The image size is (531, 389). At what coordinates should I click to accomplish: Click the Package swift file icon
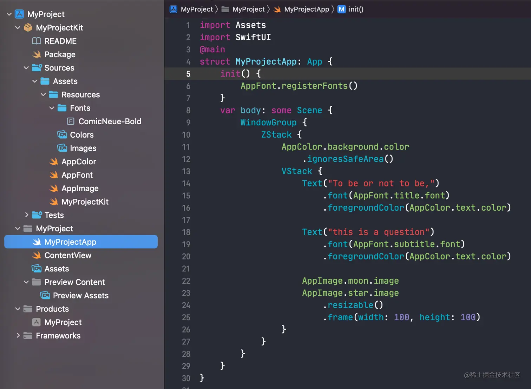(x=37, y=54)
